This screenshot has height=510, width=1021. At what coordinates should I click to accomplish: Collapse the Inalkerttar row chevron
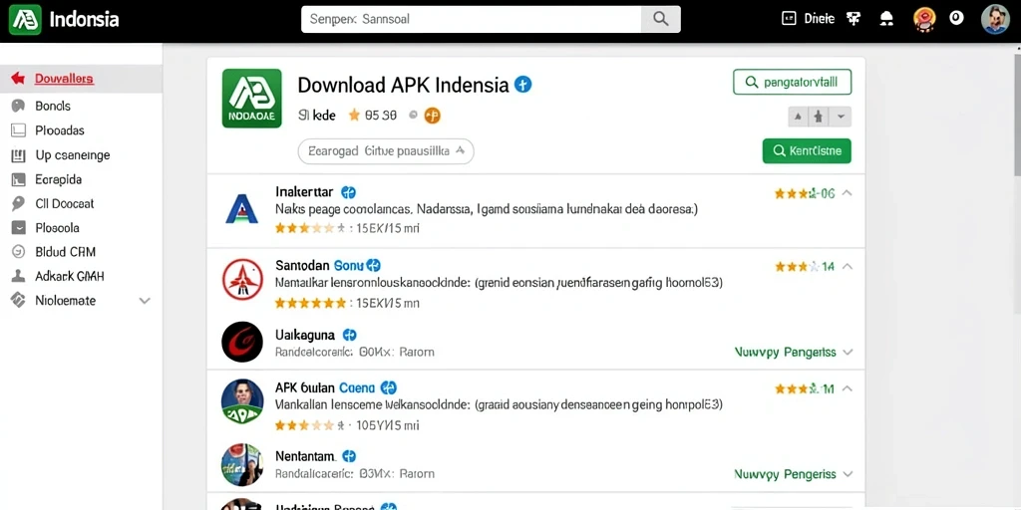click(x=848, y=193)
